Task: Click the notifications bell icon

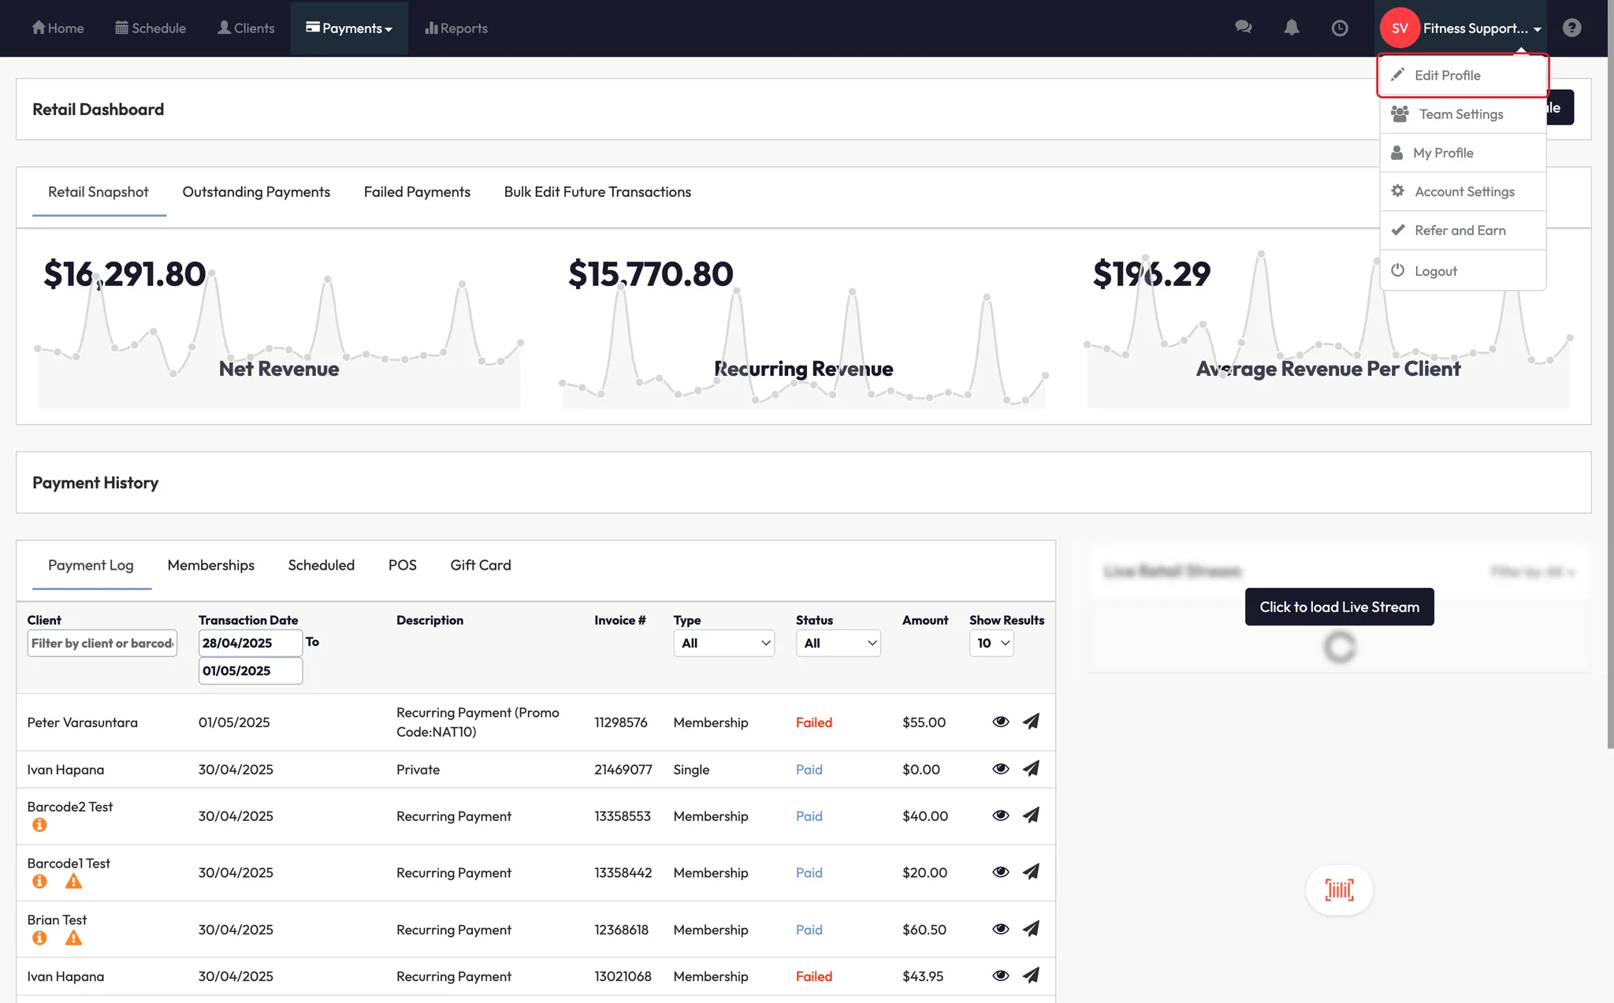Action: point(1291,28)
